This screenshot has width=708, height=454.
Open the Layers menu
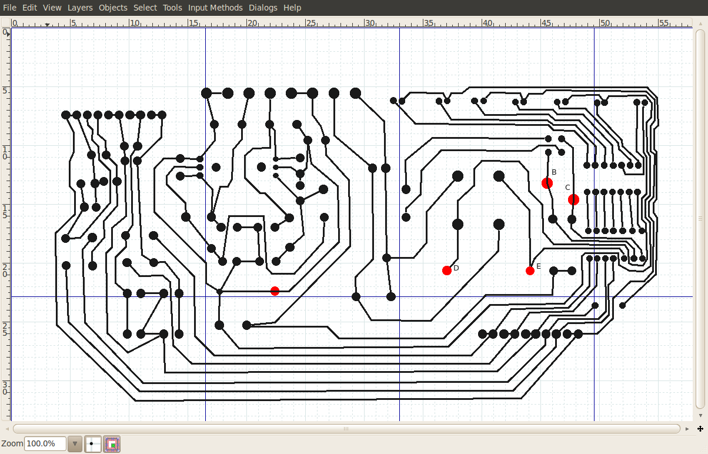tap(80, 8)
